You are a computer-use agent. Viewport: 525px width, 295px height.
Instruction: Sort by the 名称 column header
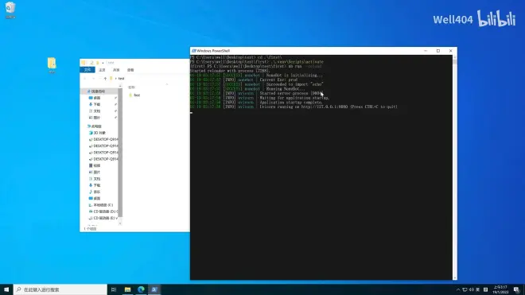click(131, 87)
